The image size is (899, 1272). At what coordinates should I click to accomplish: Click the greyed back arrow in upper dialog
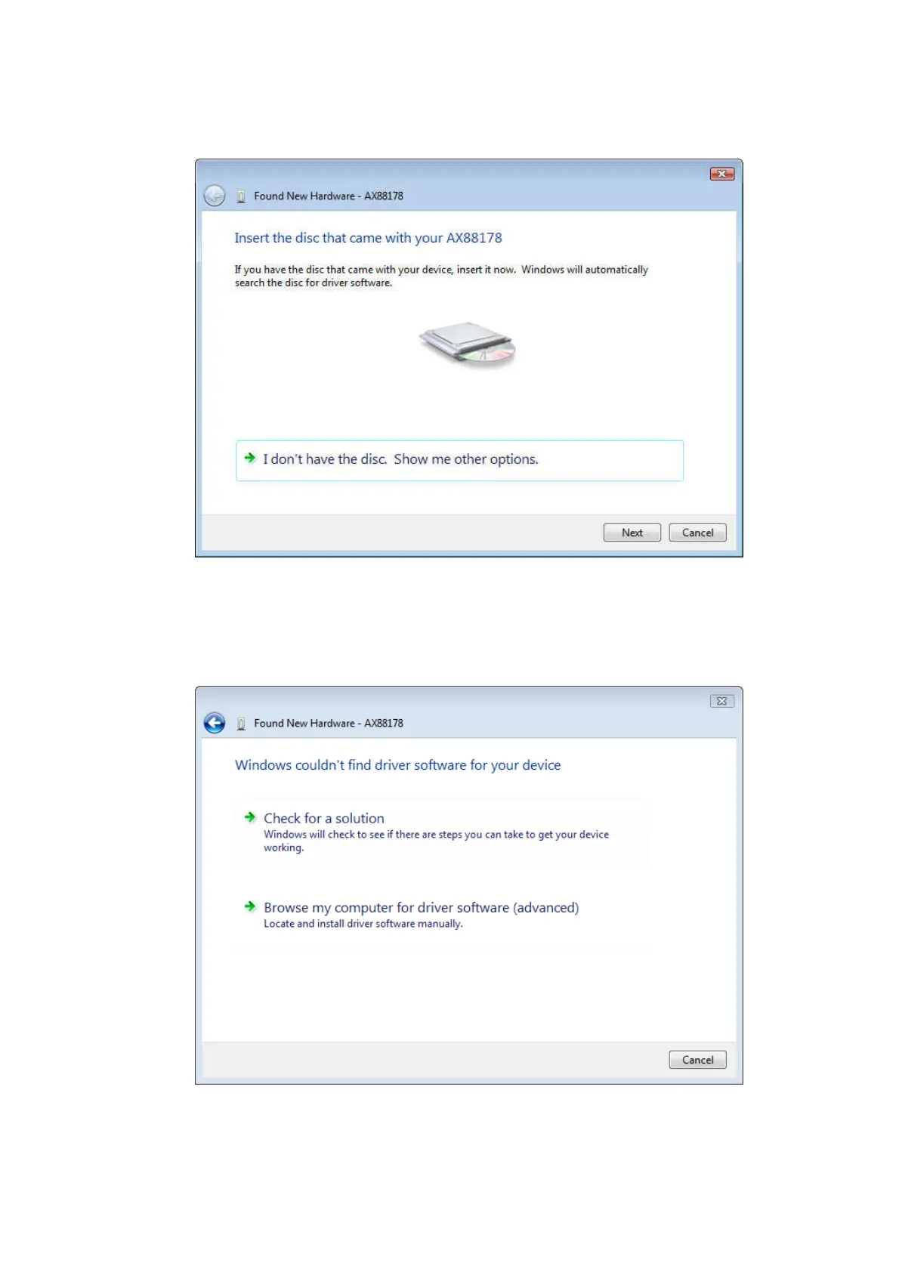pyautogui.click(x=215, y=196)
